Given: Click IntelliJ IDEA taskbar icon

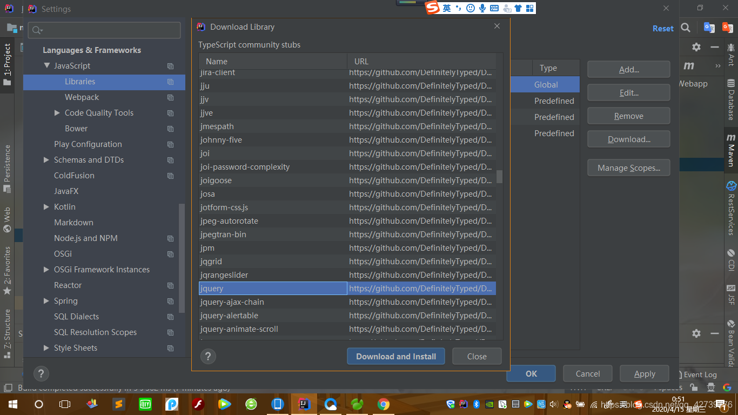Looking at the screenshot, I should 304,404.
